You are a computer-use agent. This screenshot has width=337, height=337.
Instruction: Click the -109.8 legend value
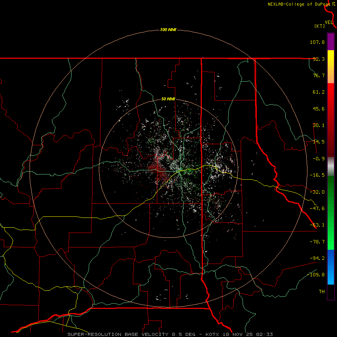[x=316, y=275]
